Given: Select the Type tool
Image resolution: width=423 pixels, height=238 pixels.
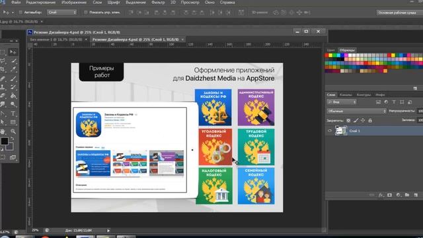Looking at the screenshot, I should click(x=13, y=114).
